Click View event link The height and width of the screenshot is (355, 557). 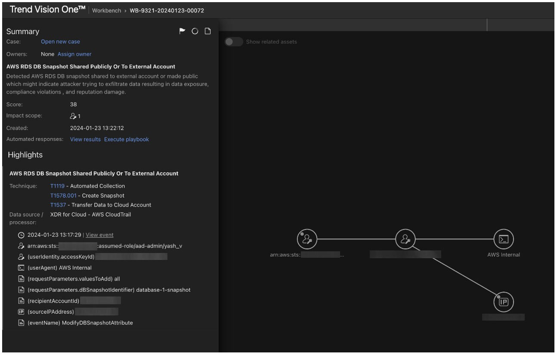(x=99, y=235)
